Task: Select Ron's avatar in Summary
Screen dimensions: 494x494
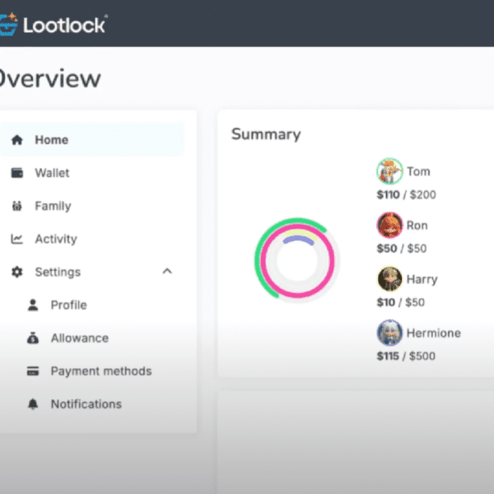Action: click(x=389, y=225)
